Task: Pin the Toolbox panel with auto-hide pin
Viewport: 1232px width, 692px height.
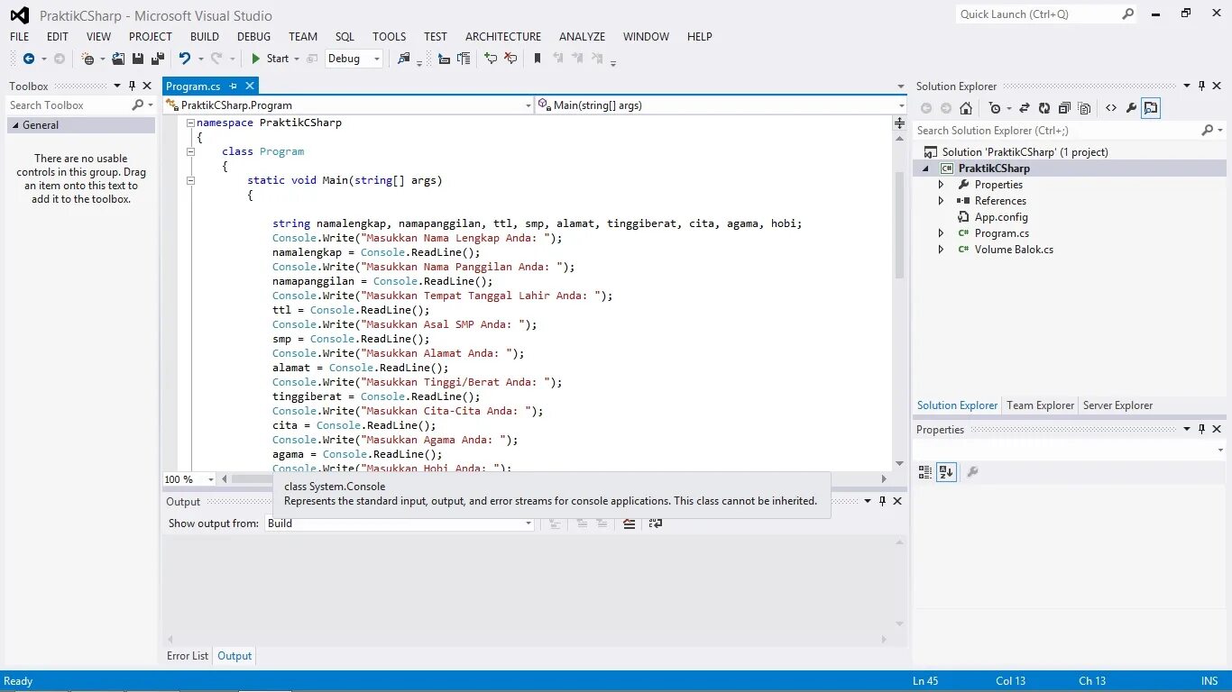Action: coord(132,86)
